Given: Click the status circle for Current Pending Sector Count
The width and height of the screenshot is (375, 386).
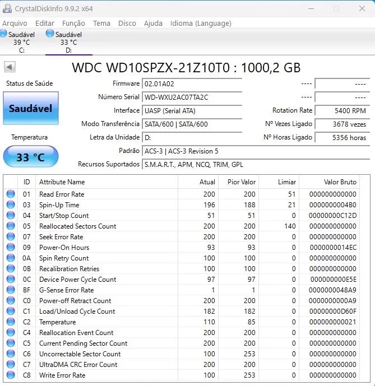Looking at the screenshot, I should [11, 343].
